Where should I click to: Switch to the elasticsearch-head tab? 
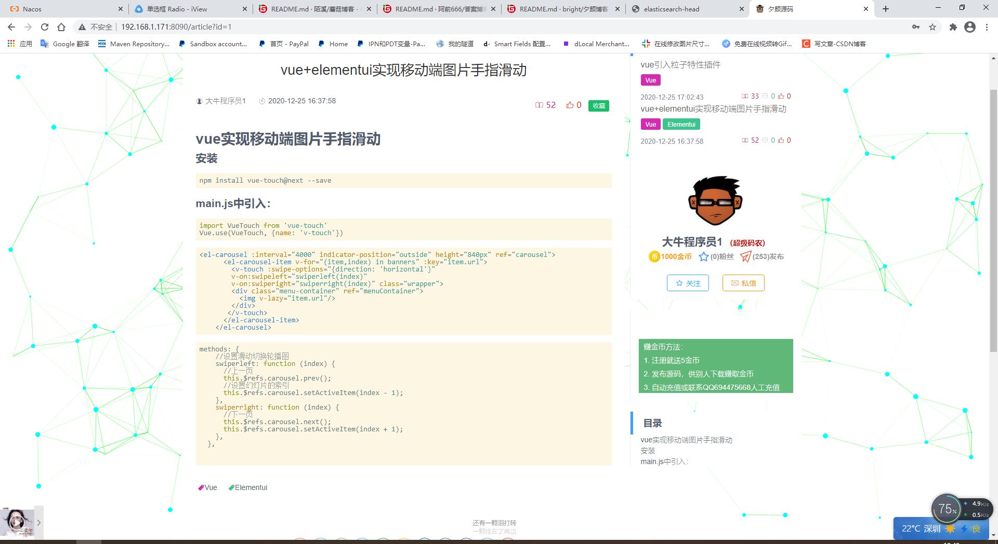[686, 9]
